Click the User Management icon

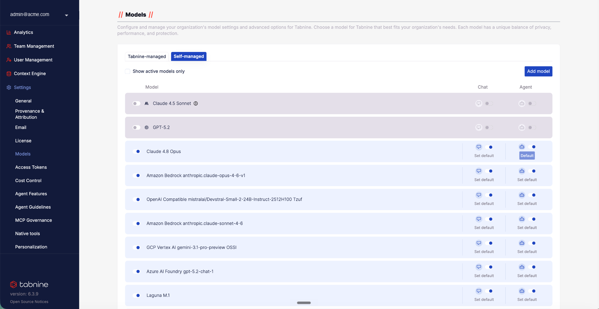(9, 60)
